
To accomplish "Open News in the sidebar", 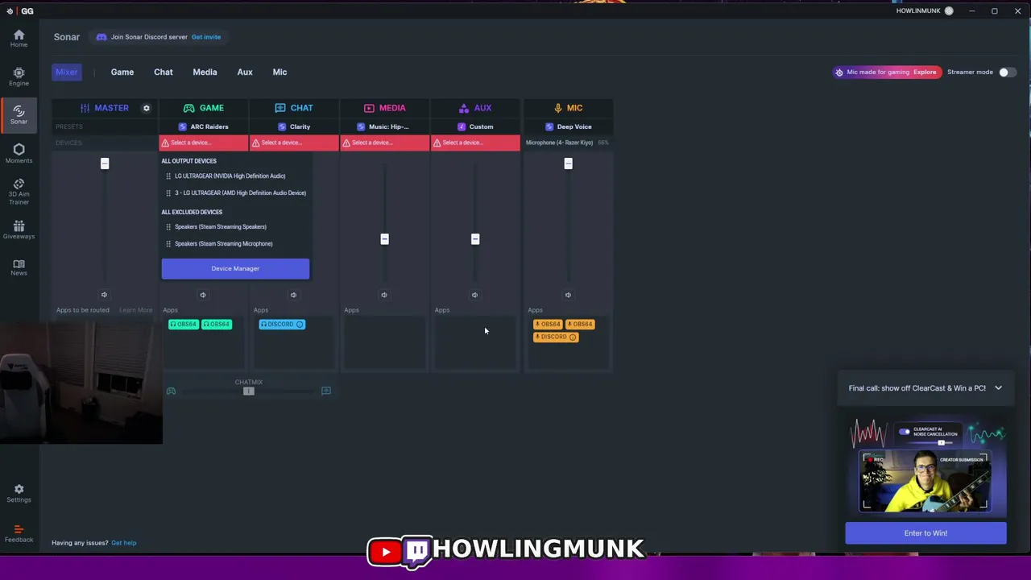I will (x=19, y=267).
